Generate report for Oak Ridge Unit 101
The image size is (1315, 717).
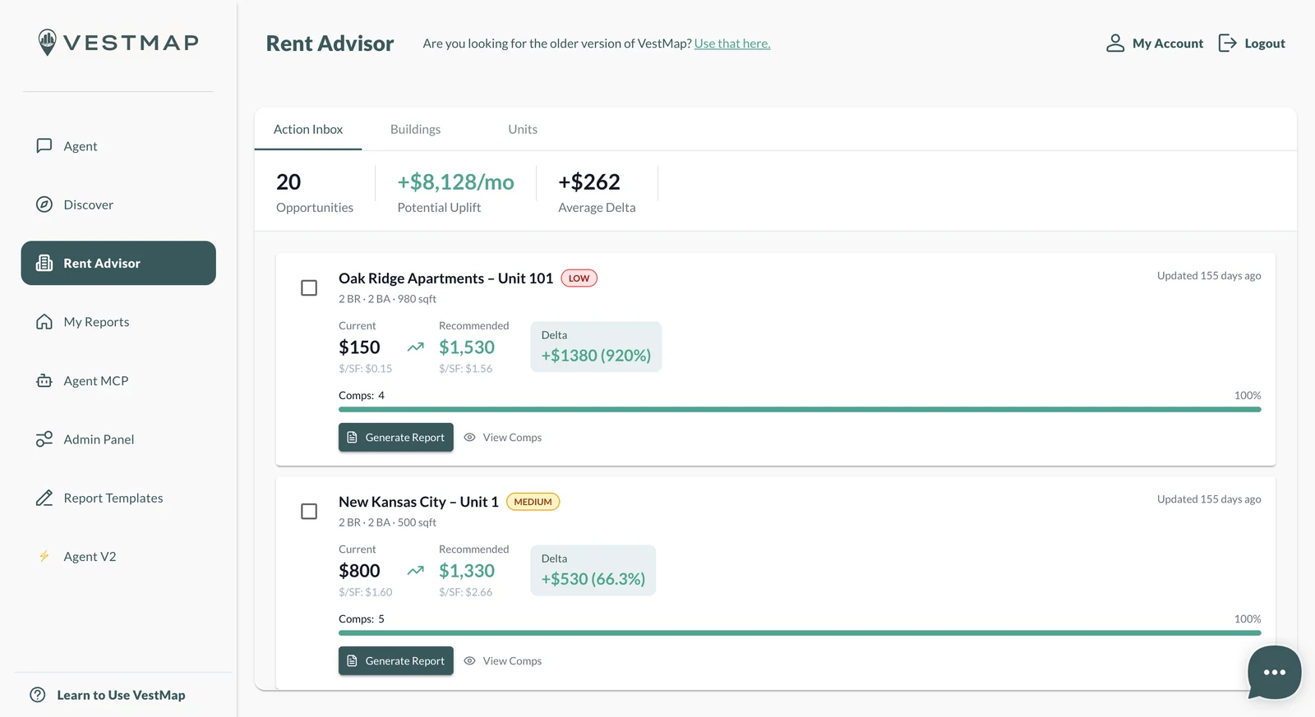396,437
